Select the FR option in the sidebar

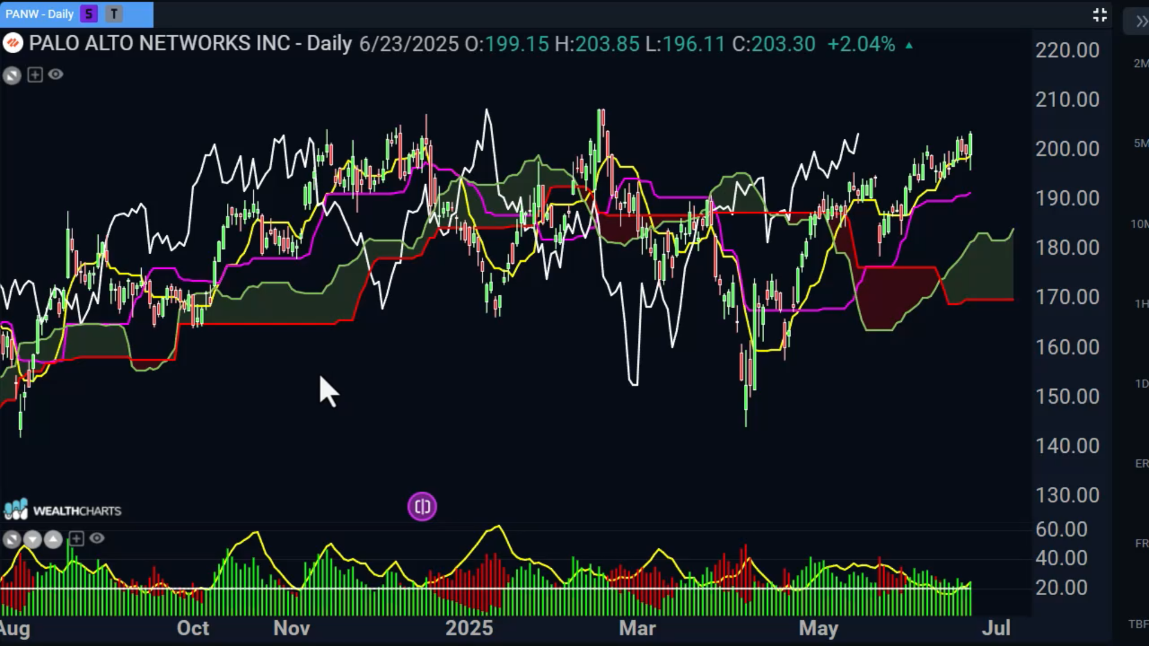click(x=1141, y=543)
